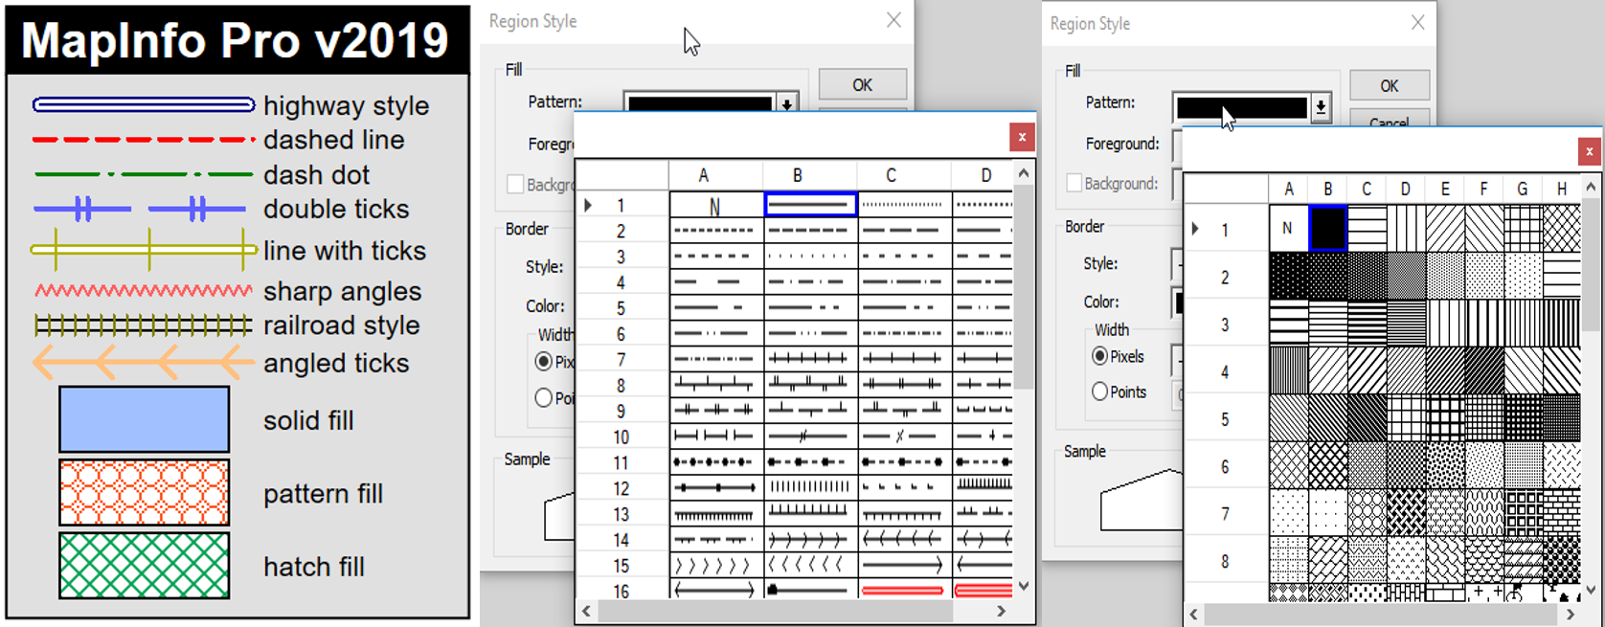This screenshot has height=627, width=1605.
Task: Click the horizontal scroll right arrow in the line style grid
Action: pyautogui.click(x=1002, y=611)
